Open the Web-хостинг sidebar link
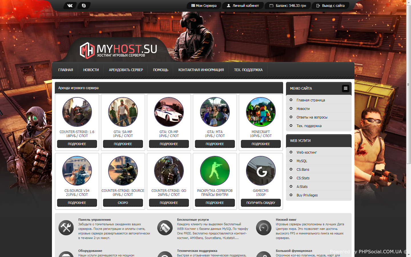The height and width of the screenshot is (257, 411). tap(307, 152)
